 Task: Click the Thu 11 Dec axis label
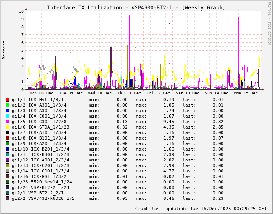point(129,93)
